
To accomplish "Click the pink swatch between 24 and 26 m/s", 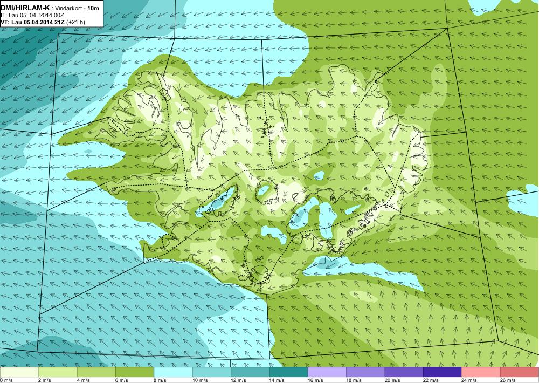I will click(x=481, y=372).
